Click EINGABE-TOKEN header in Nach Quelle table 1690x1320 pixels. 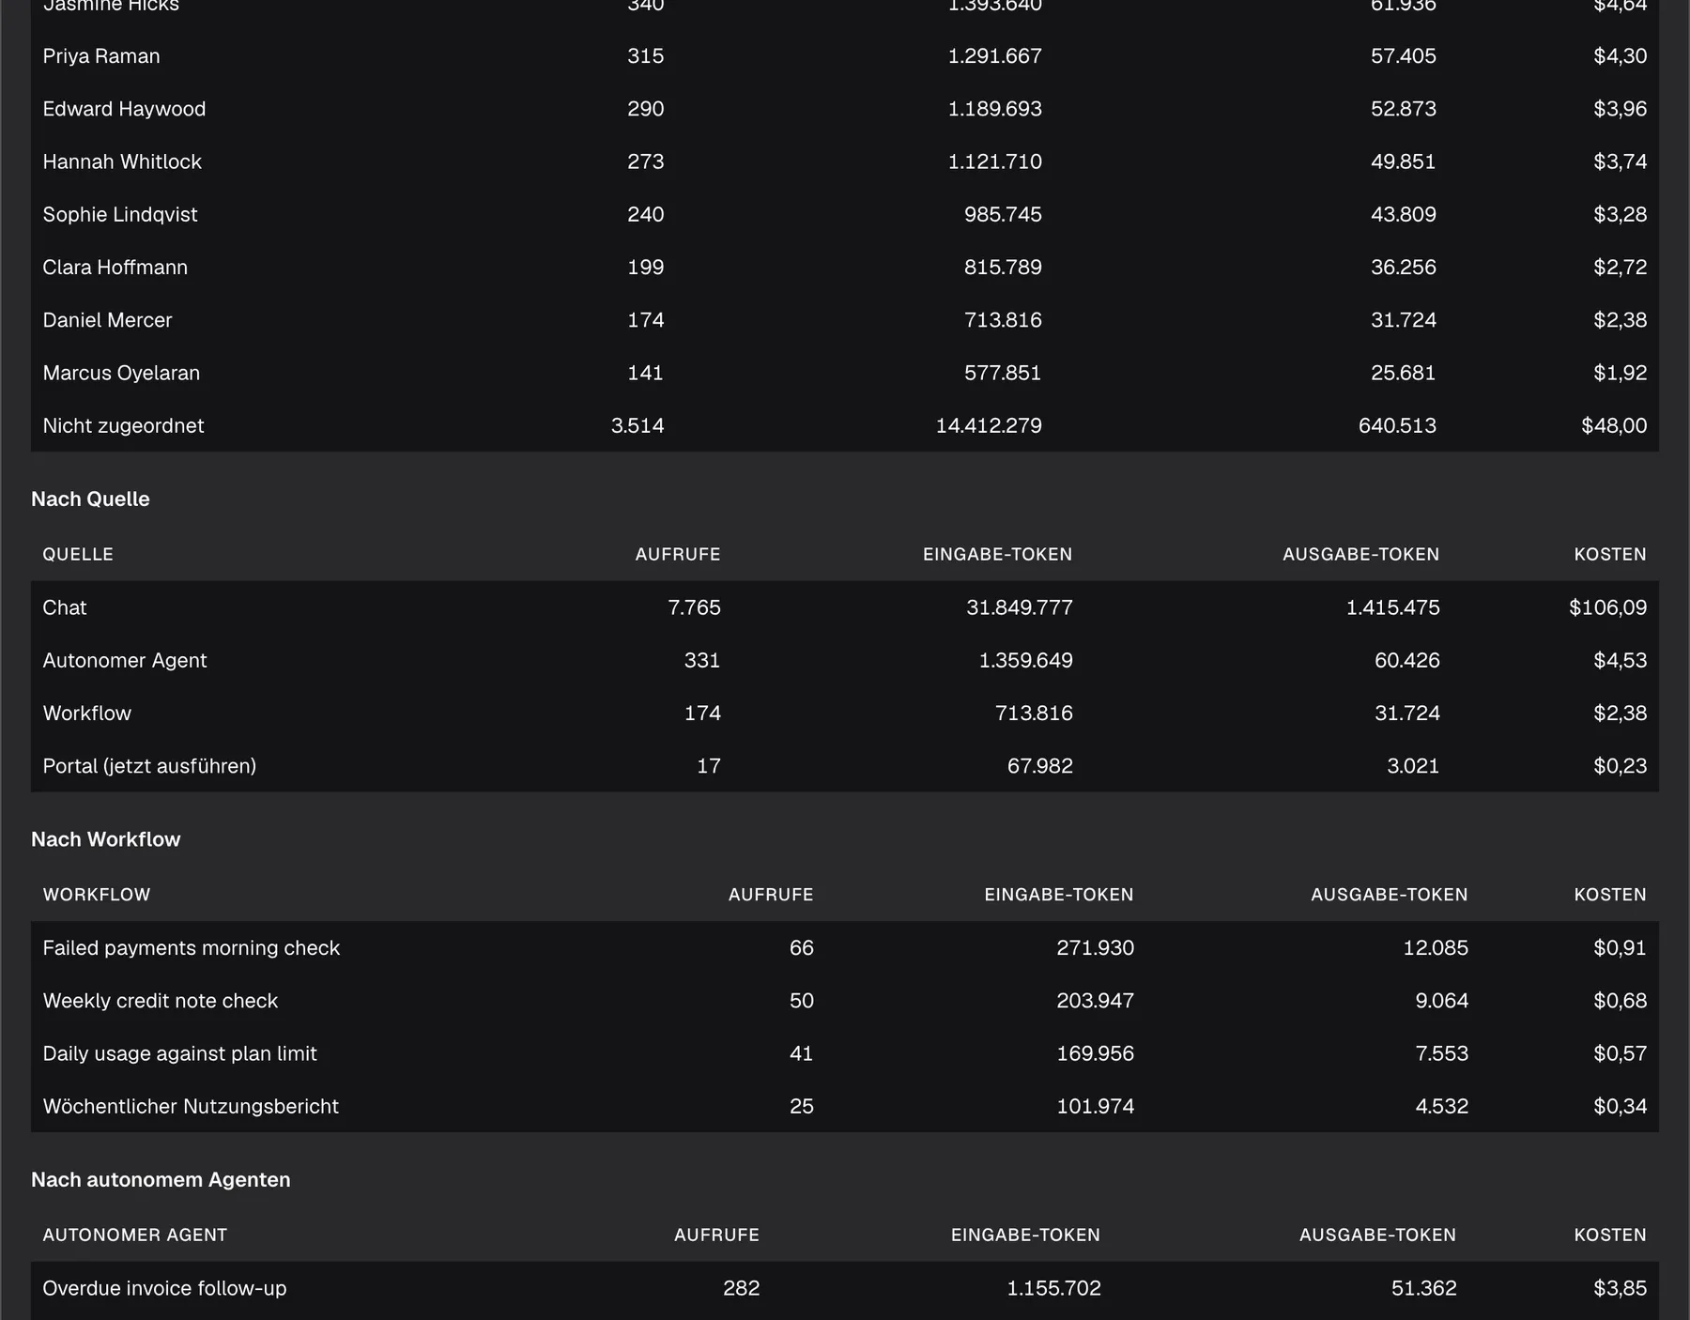pyautogui.click(x=997, y=554)
